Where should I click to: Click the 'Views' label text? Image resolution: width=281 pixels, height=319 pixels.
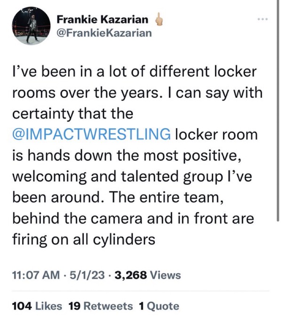pos(165,275)
